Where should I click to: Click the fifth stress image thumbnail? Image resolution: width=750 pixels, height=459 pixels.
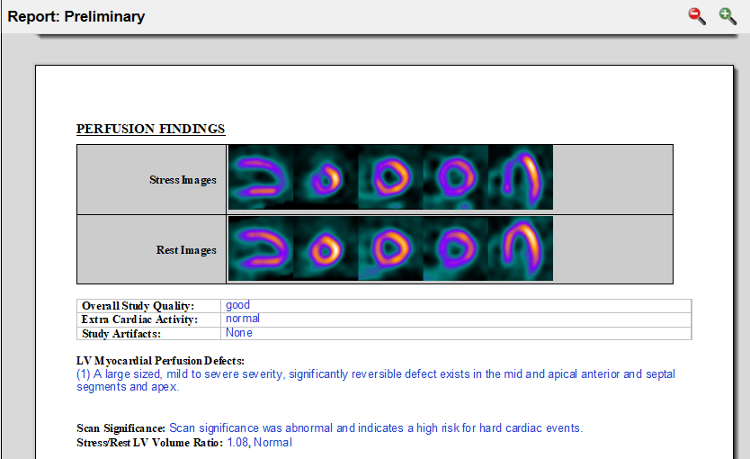click(x=521, y=179)
